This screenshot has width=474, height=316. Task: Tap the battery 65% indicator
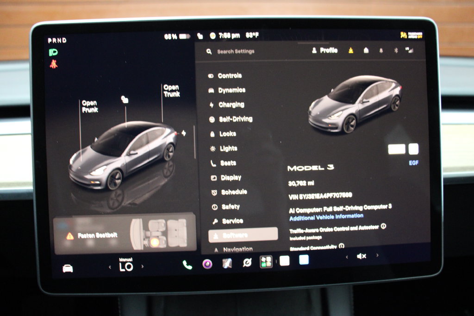click(177, 37)
